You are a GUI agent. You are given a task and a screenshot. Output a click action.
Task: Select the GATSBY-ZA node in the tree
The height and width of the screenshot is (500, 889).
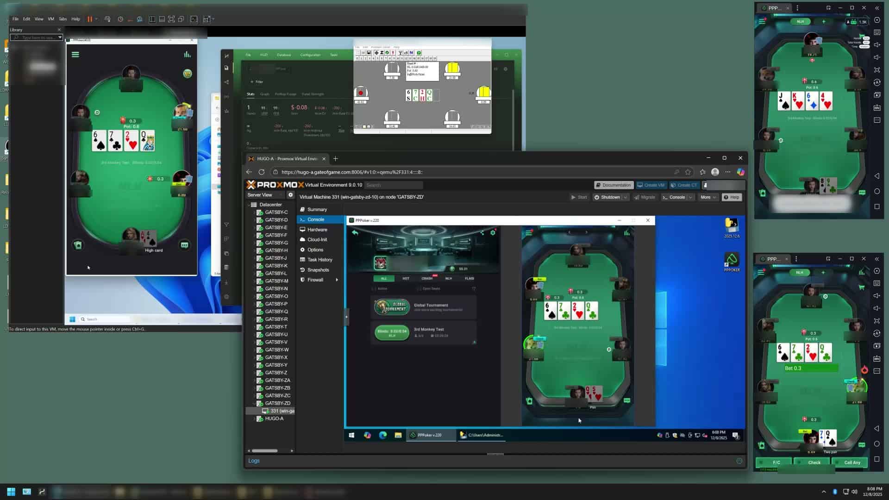(x=277, y=381)
